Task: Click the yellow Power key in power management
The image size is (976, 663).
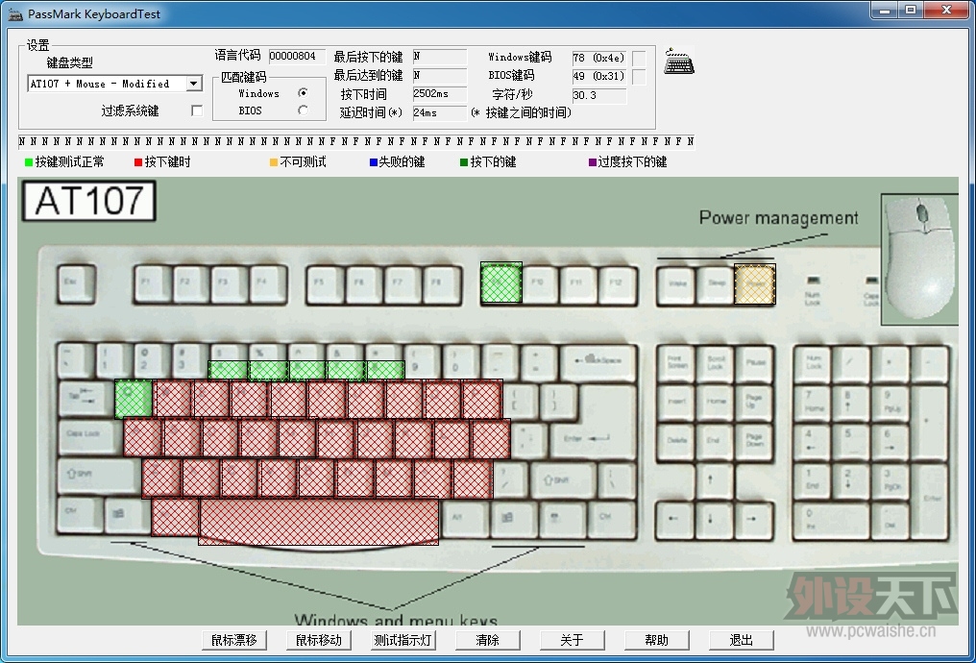Action: (x=755, y=283)
